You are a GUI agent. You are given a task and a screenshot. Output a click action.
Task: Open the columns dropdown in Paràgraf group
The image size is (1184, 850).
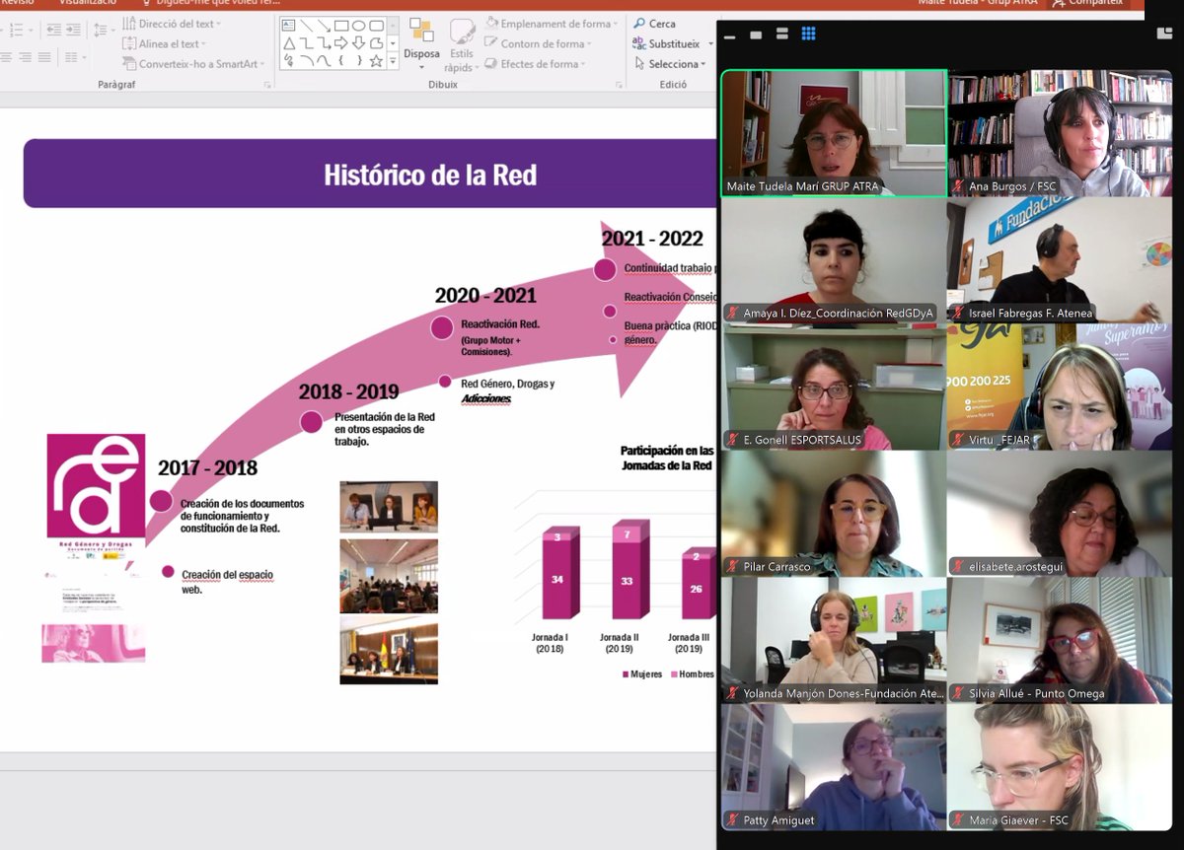(74, 57)
